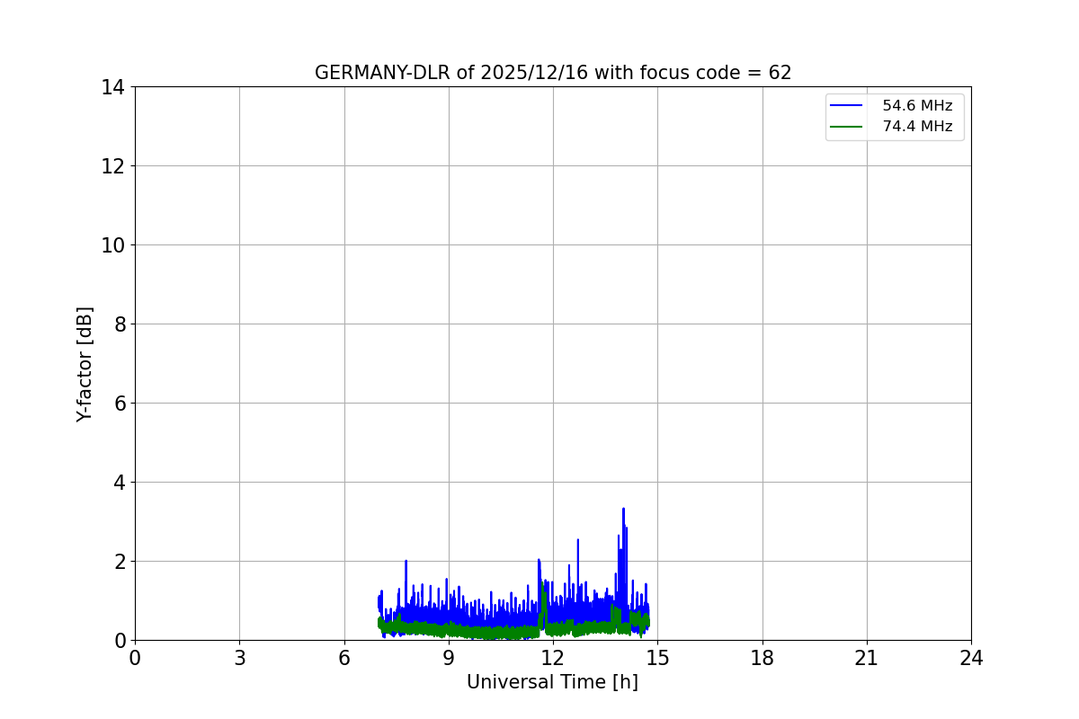Screen dimensions: 1079x719
Task: Click the plot title GERMANY-DLR of 2025/12/16
Action: coord(553,73)
